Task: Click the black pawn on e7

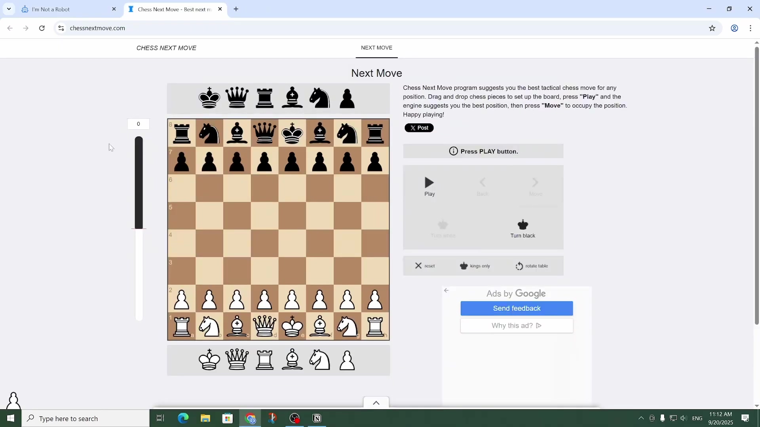Action: point(292,161)
